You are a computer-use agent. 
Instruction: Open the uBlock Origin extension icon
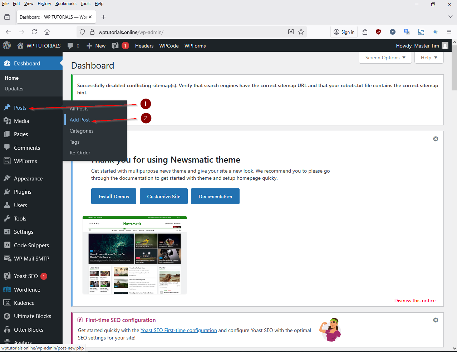point(378,32)
